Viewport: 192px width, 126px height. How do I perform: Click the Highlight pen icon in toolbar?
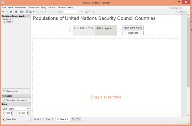click(87, 12)
